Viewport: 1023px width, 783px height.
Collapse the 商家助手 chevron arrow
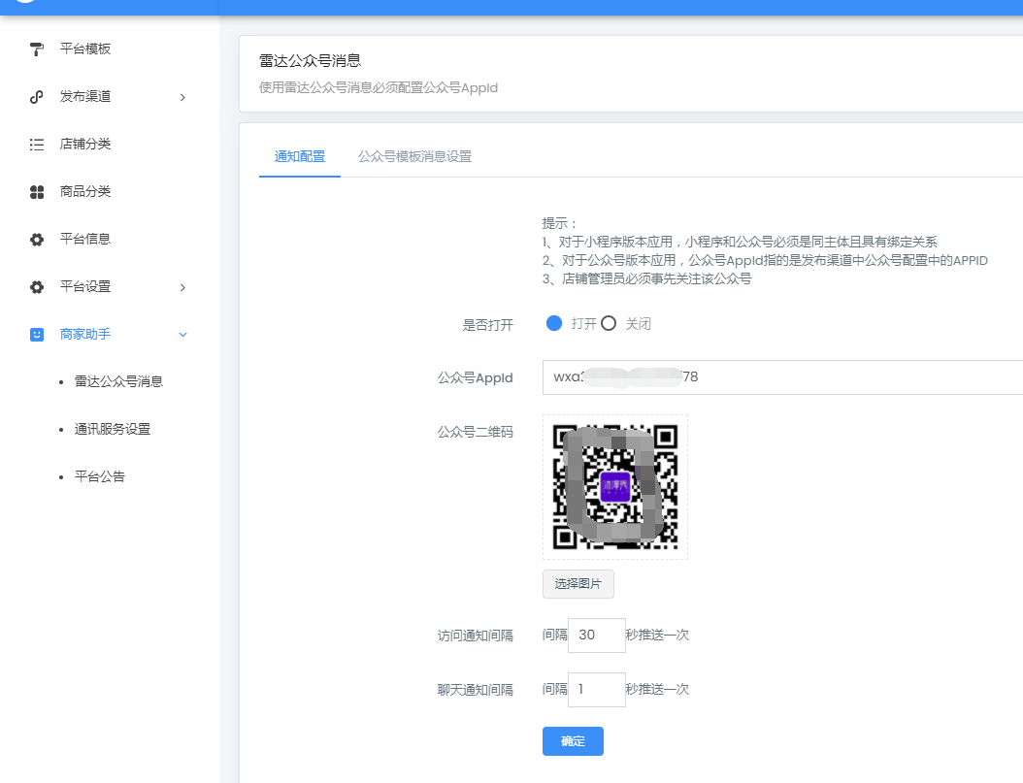click(x=183, y=335)
